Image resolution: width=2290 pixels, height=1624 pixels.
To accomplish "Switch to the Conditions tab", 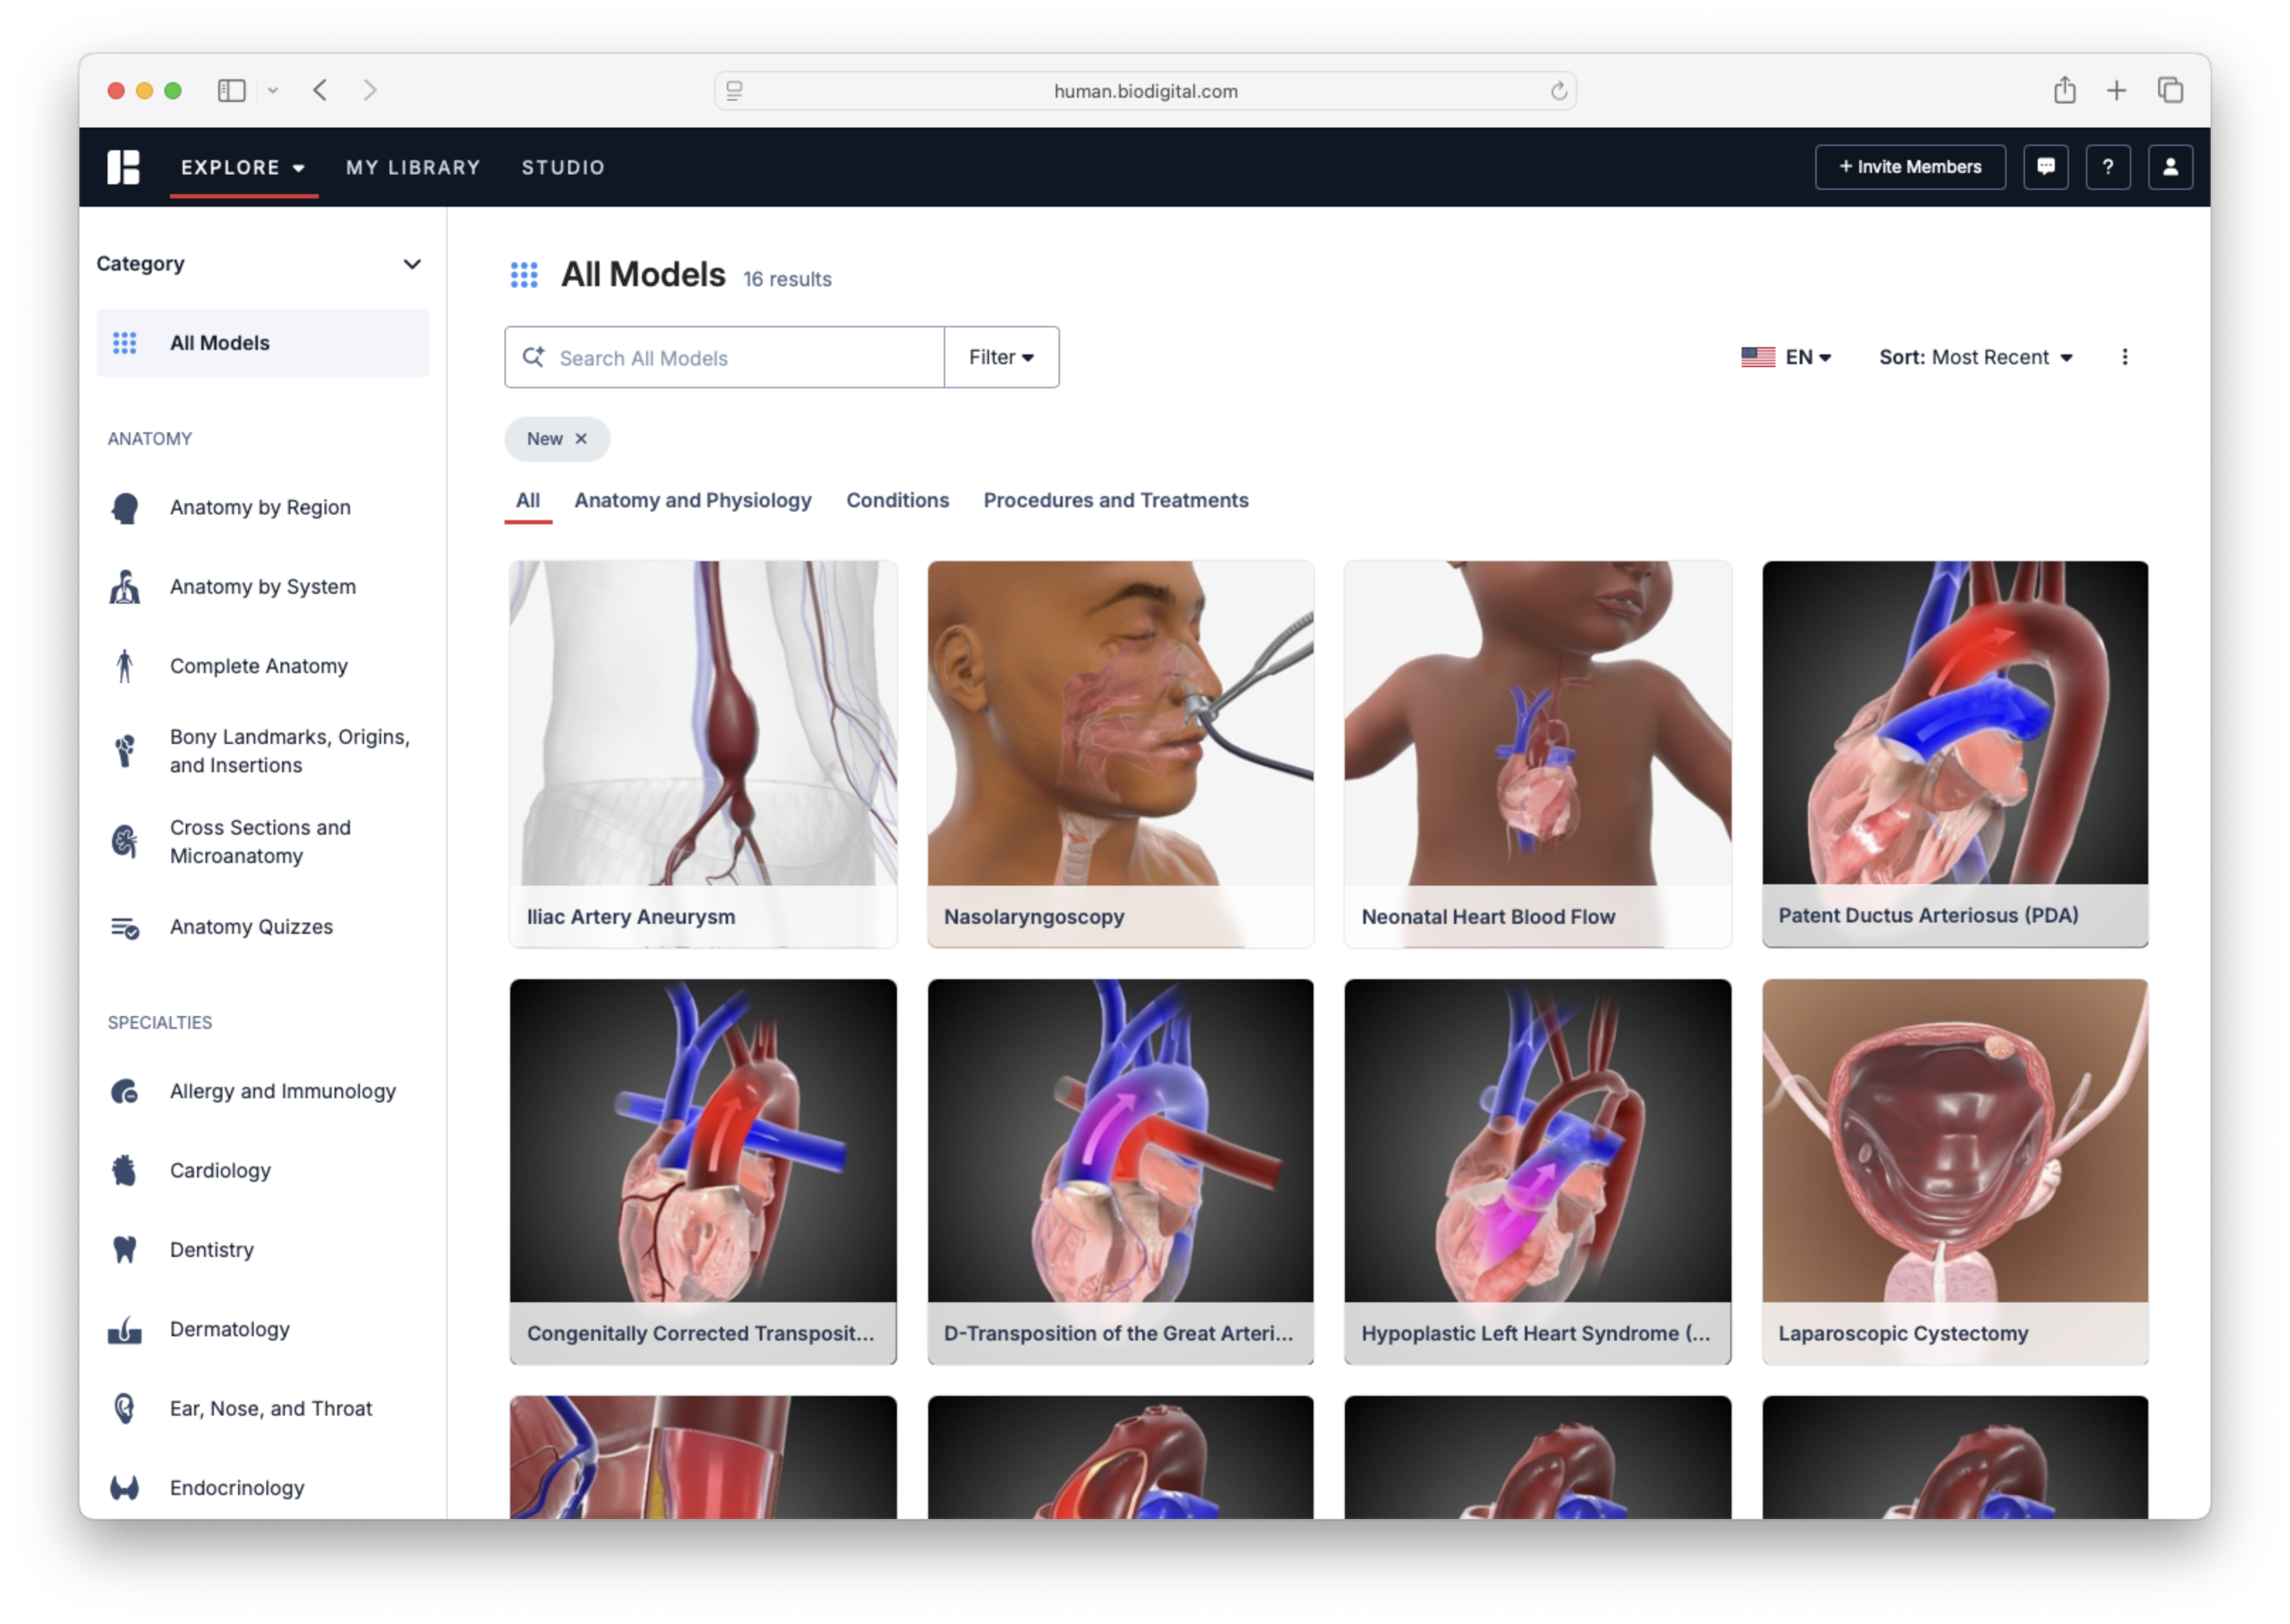I will (x=897, y=500).
